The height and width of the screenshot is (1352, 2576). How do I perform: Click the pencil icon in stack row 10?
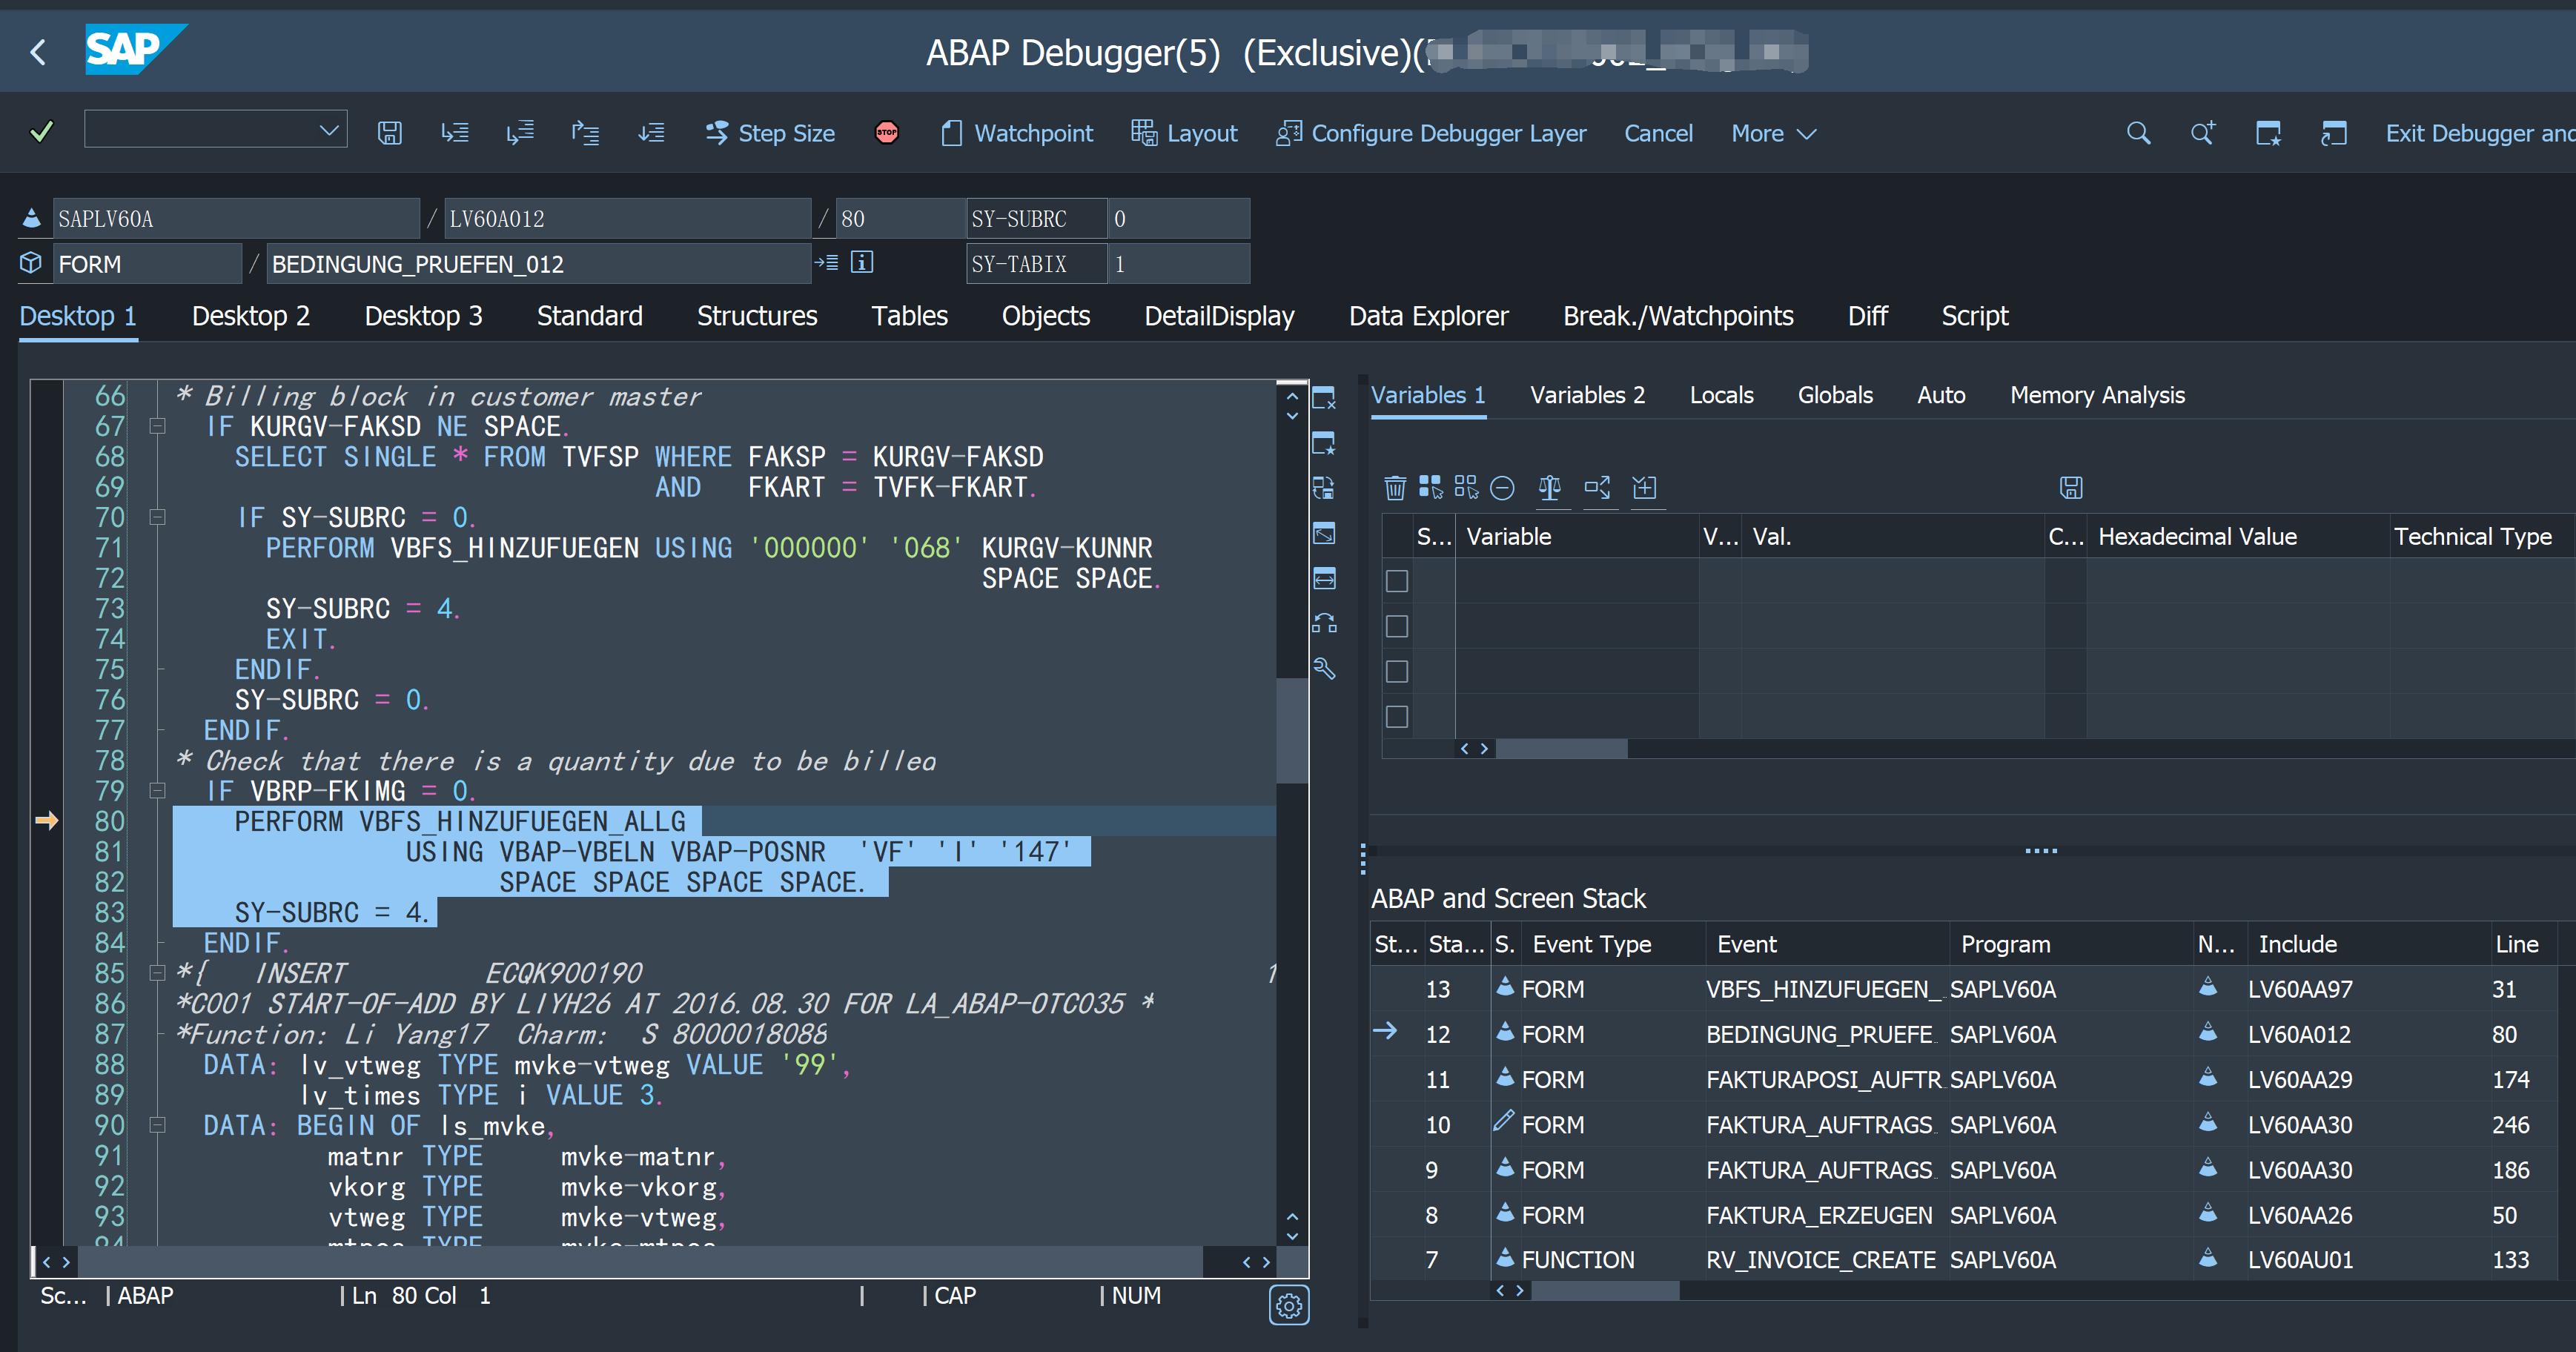coord(1503,1121)
